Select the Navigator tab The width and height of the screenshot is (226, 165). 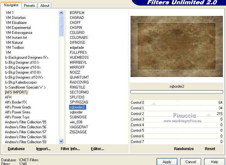[11, 5]
